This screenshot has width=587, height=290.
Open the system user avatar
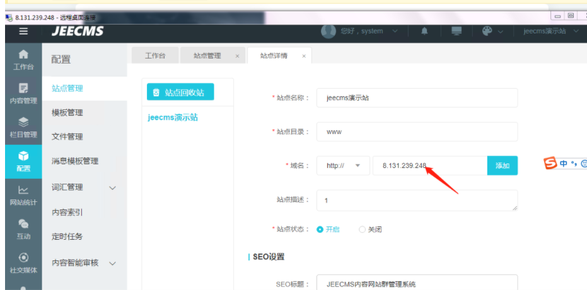[x=328, y=31]
